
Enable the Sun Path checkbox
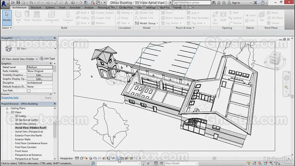click(x=29, y=91)
